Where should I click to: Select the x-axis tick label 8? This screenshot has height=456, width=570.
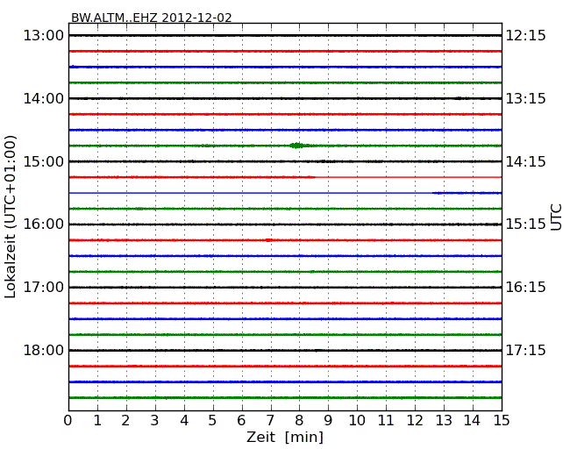[299, 421]
